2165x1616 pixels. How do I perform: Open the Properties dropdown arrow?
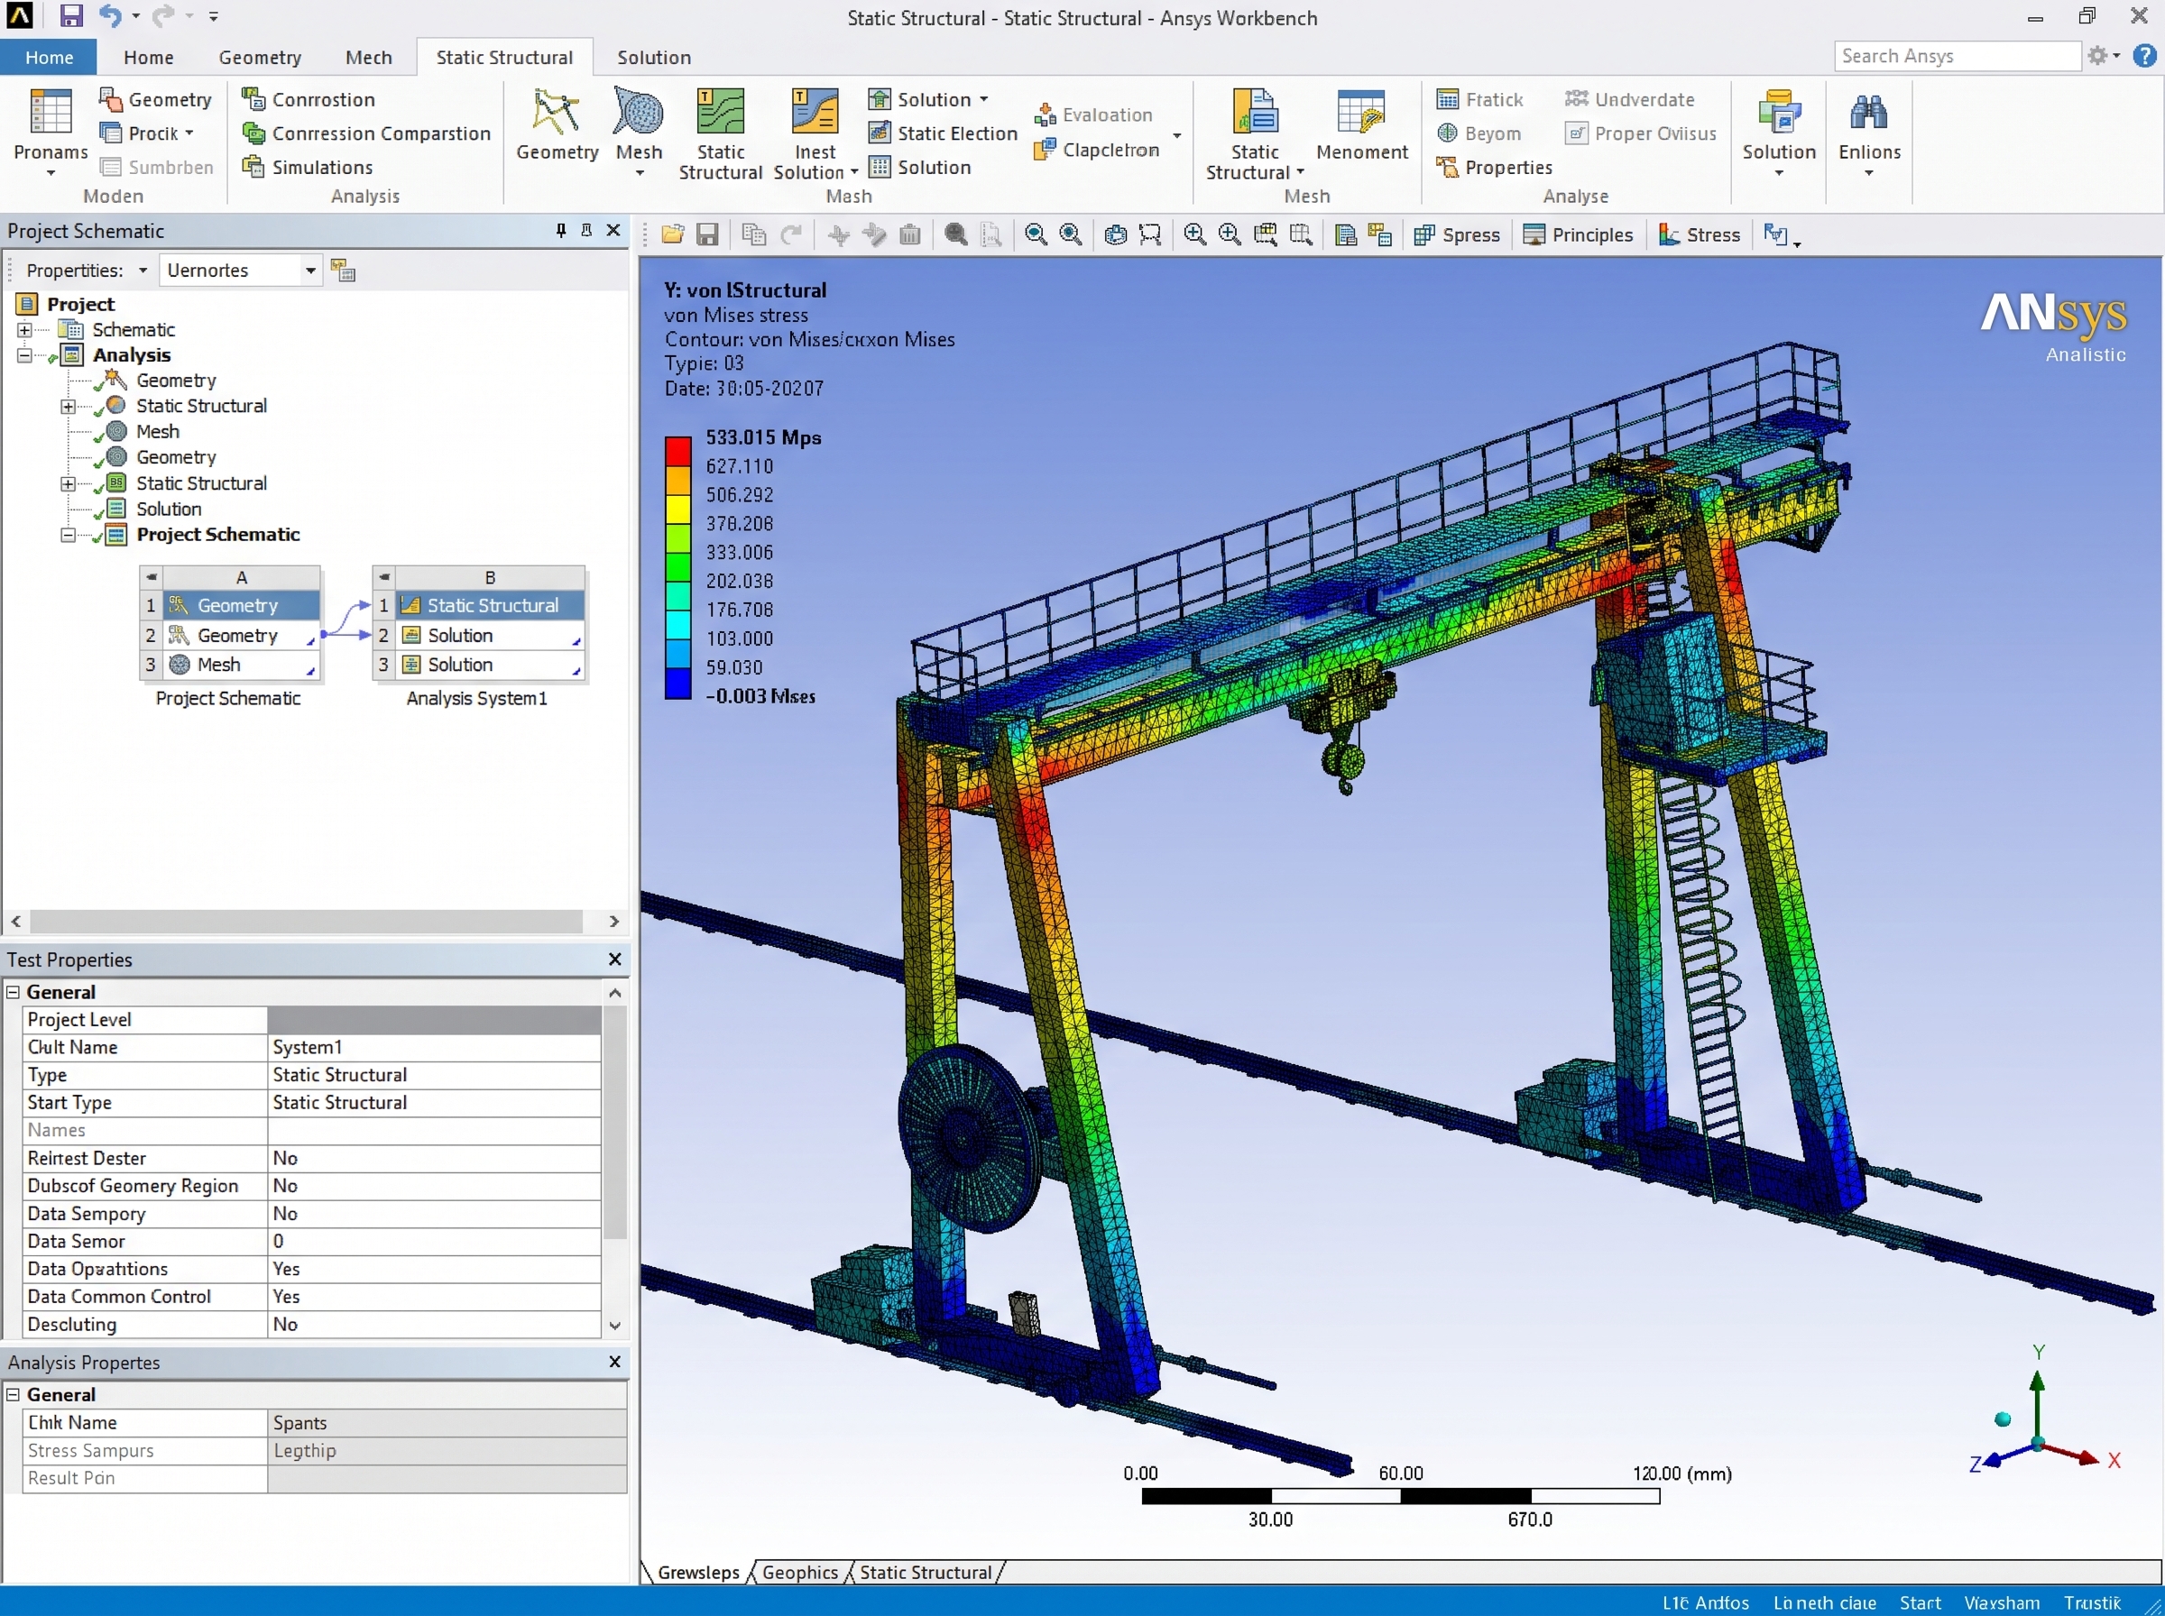[143, 270]
